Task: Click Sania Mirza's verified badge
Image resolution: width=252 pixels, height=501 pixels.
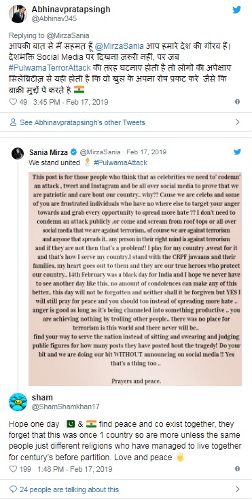Action: click(x=73, y=152)
